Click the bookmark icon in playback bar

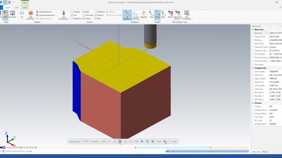142,141
